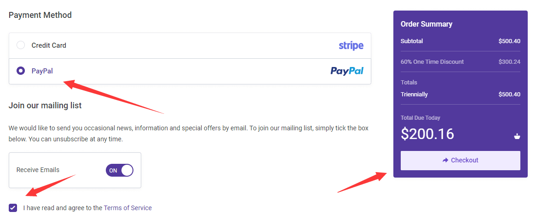Click the Order Summary heading
536x223 pixels.
(426, 24)
